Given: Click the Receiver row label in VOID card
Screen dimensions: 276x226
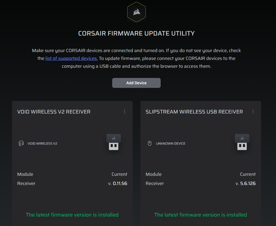Looking at the screenshot, I should pyautogui.click(x=26, y=183).
